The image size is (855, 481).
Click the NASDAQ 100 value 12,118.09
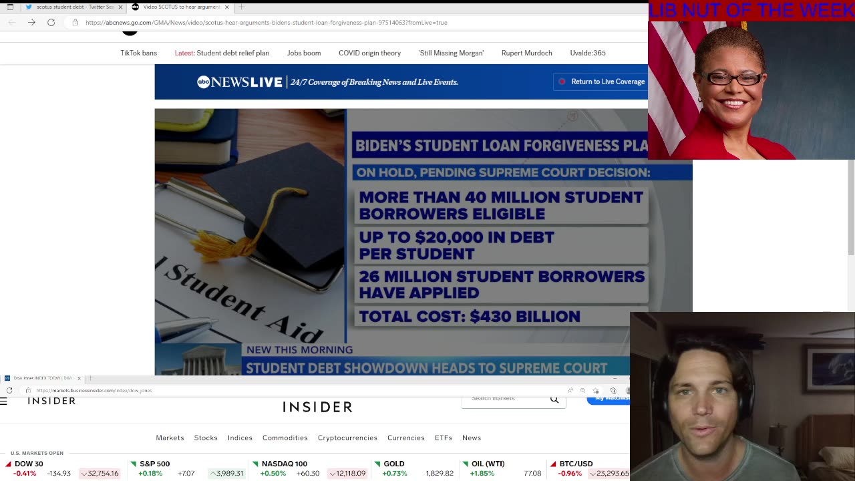pyautogui.click(x=348, y=474)
